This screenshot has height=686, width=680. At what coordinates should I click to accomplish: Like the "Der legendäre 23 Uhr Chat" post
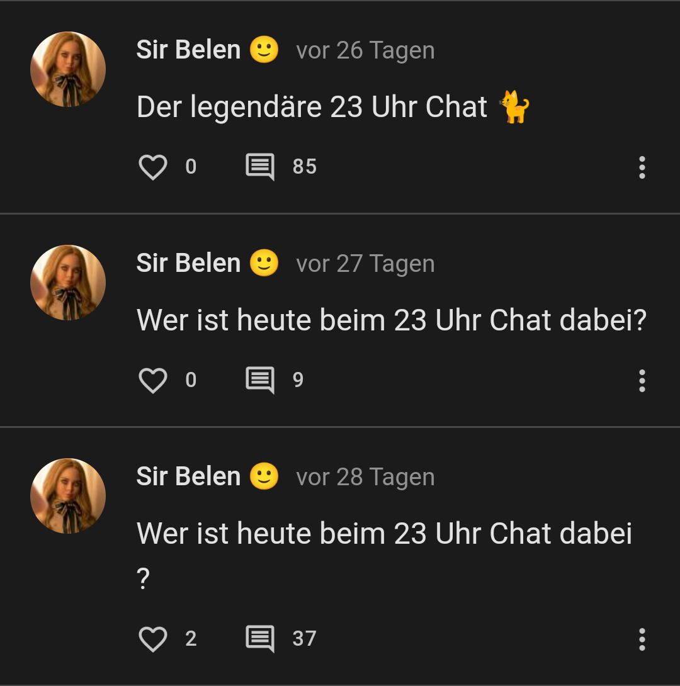coord(152,167)
